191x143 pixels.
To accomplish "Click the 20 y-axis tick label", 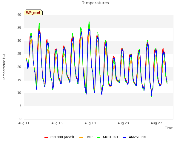I will point(19,67).
